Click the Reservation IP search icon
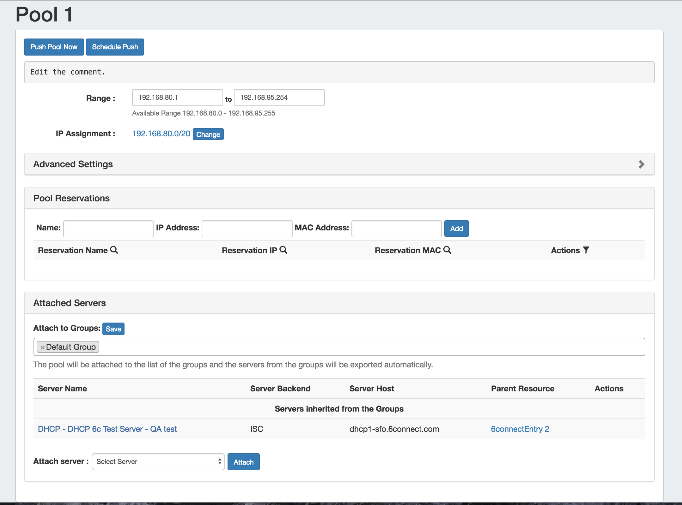The width and height of the screenshot is (682, 505). pyautogui.click(x=283, y=250)
